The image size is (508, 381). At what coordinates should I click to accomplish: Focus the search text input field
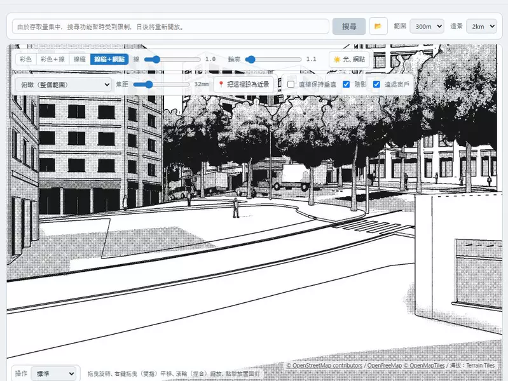171,27
